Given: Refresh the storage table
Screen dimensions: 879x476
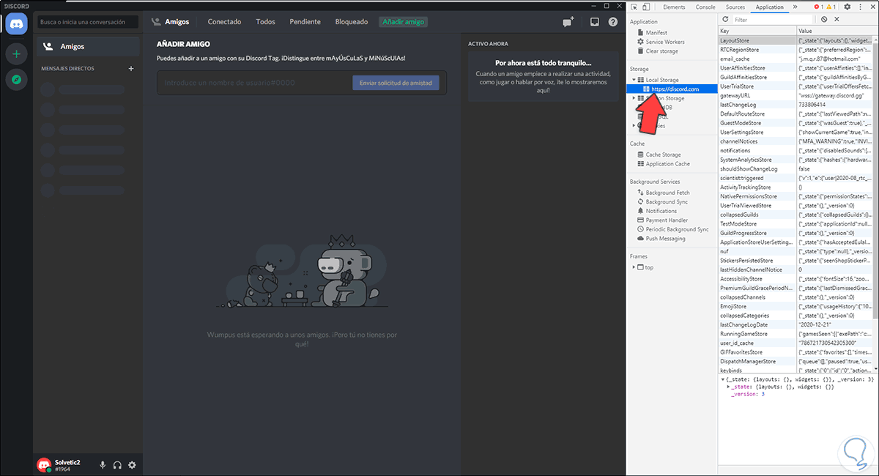Looking at the screenshot, I should click(x=725, y=19).
